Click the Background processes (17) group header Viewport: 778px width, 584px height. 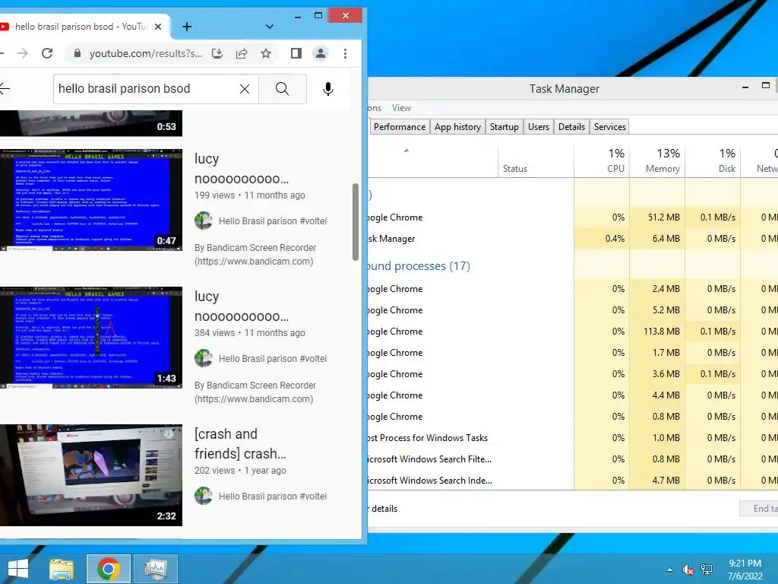point(419,265)
